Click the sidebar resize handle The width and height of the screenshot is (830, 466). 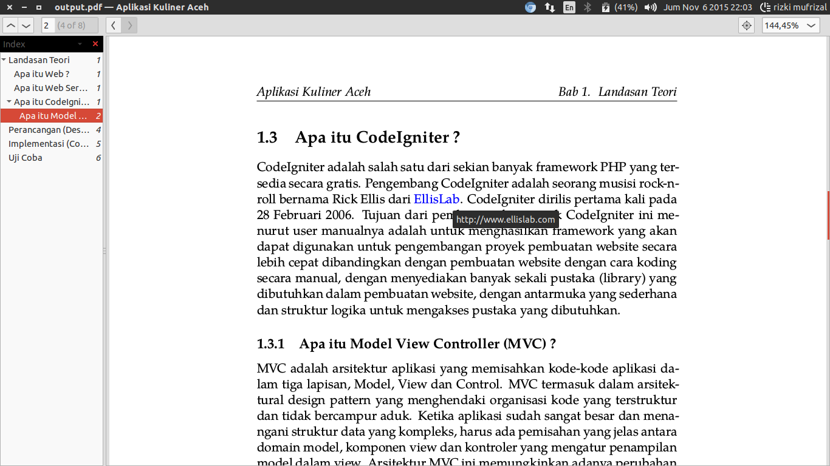104,251
